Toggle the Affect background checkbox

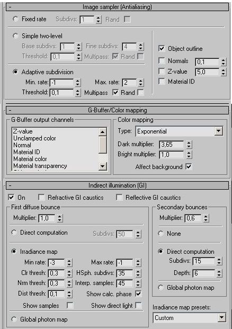point(189,166)
